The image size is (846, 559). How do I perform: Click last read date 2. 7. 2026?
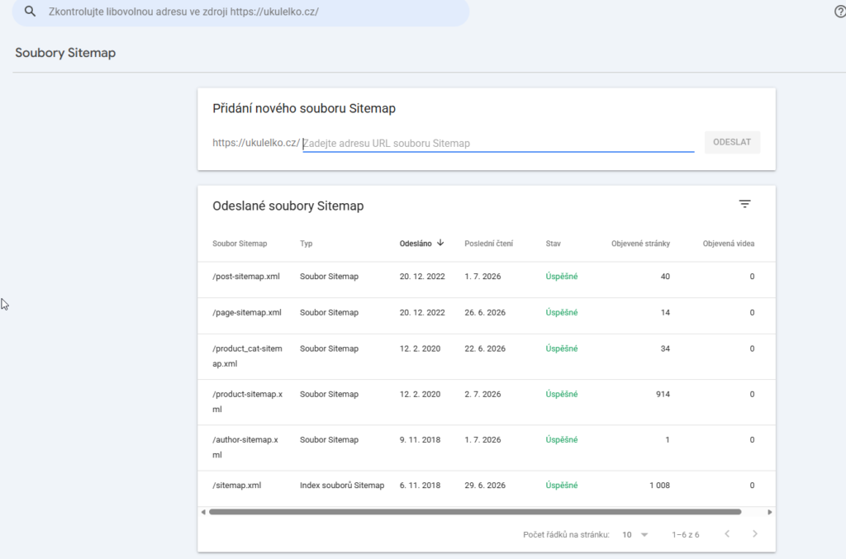482,395
